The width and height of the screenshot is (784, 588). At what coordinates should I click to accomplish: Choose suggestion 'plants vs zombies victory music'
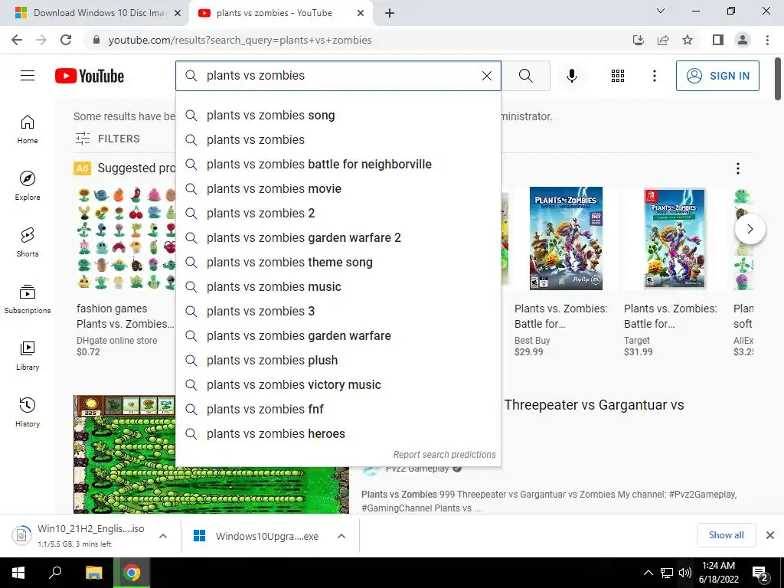pyautogui.click(x=338, y=384)
